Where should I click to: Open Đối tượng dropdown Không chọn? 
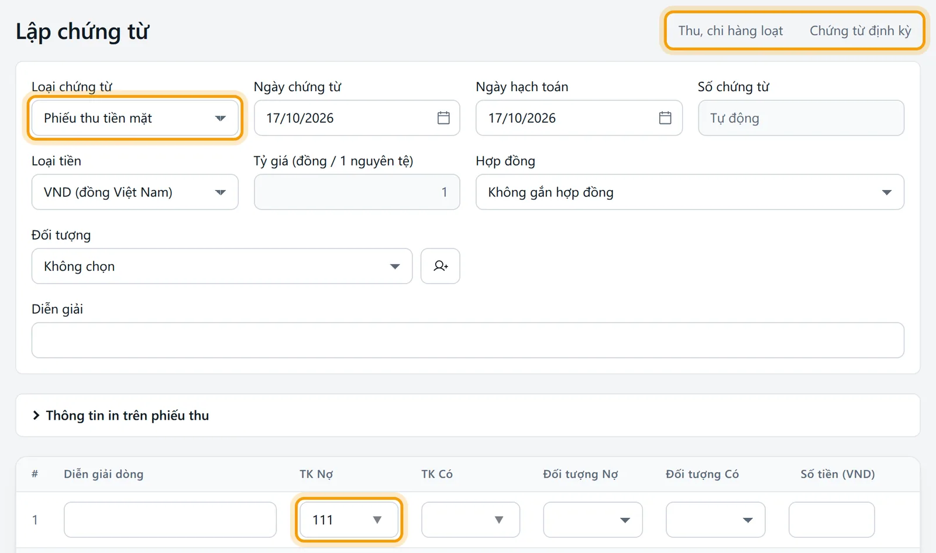click(222, 266)
